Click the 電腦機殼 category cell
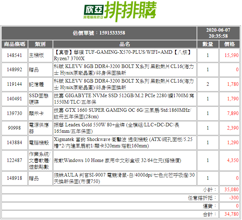Screen dimensions: 242x220 pos(40,143)
